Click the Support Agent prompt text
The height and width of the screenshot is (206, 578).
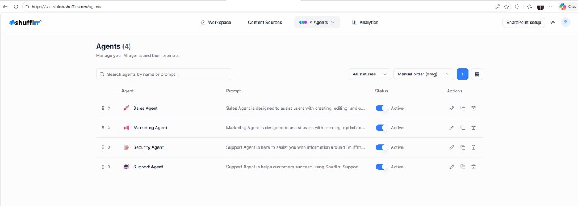point(295,167)
